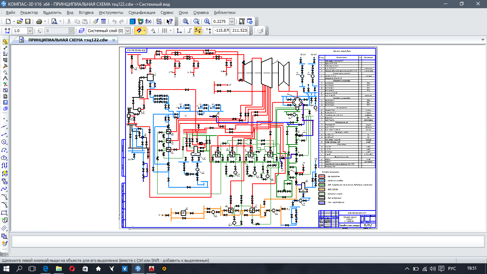
Task: Expand the Print button arrow
Action: 45,21
